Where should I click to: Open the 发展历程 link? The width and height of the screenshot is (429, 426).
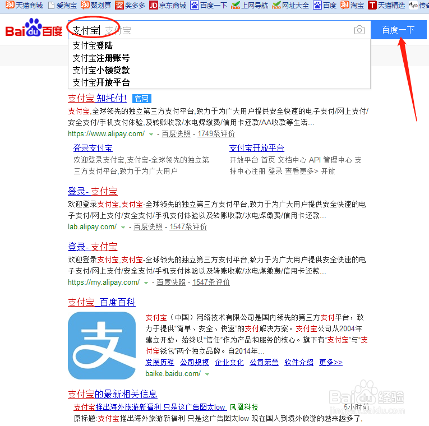pyautogui.click(x=160, y=362)
